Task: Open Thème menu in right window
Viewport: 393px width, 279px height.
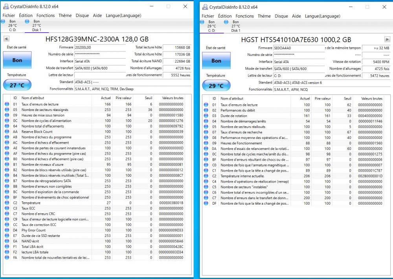Action: (264, 16)
